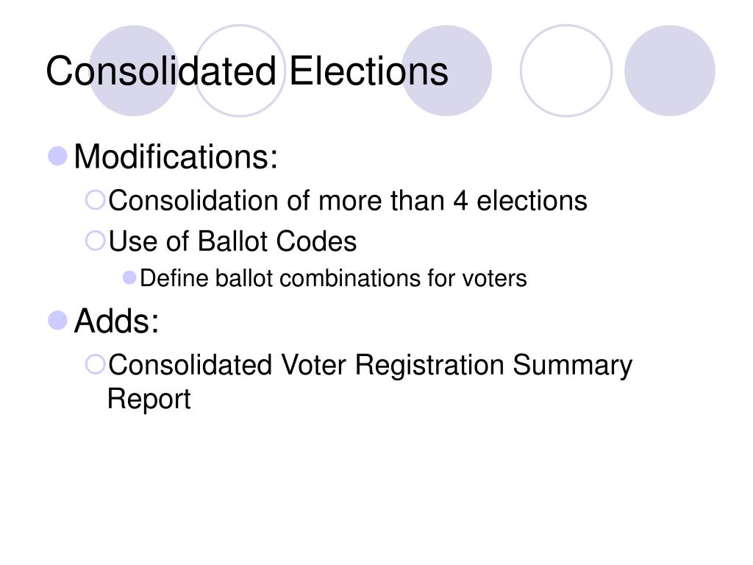Screen dimensions: 753x565
Task: Click 'Consolidation of more than 4 elections' line
Action: click(348, 200)
